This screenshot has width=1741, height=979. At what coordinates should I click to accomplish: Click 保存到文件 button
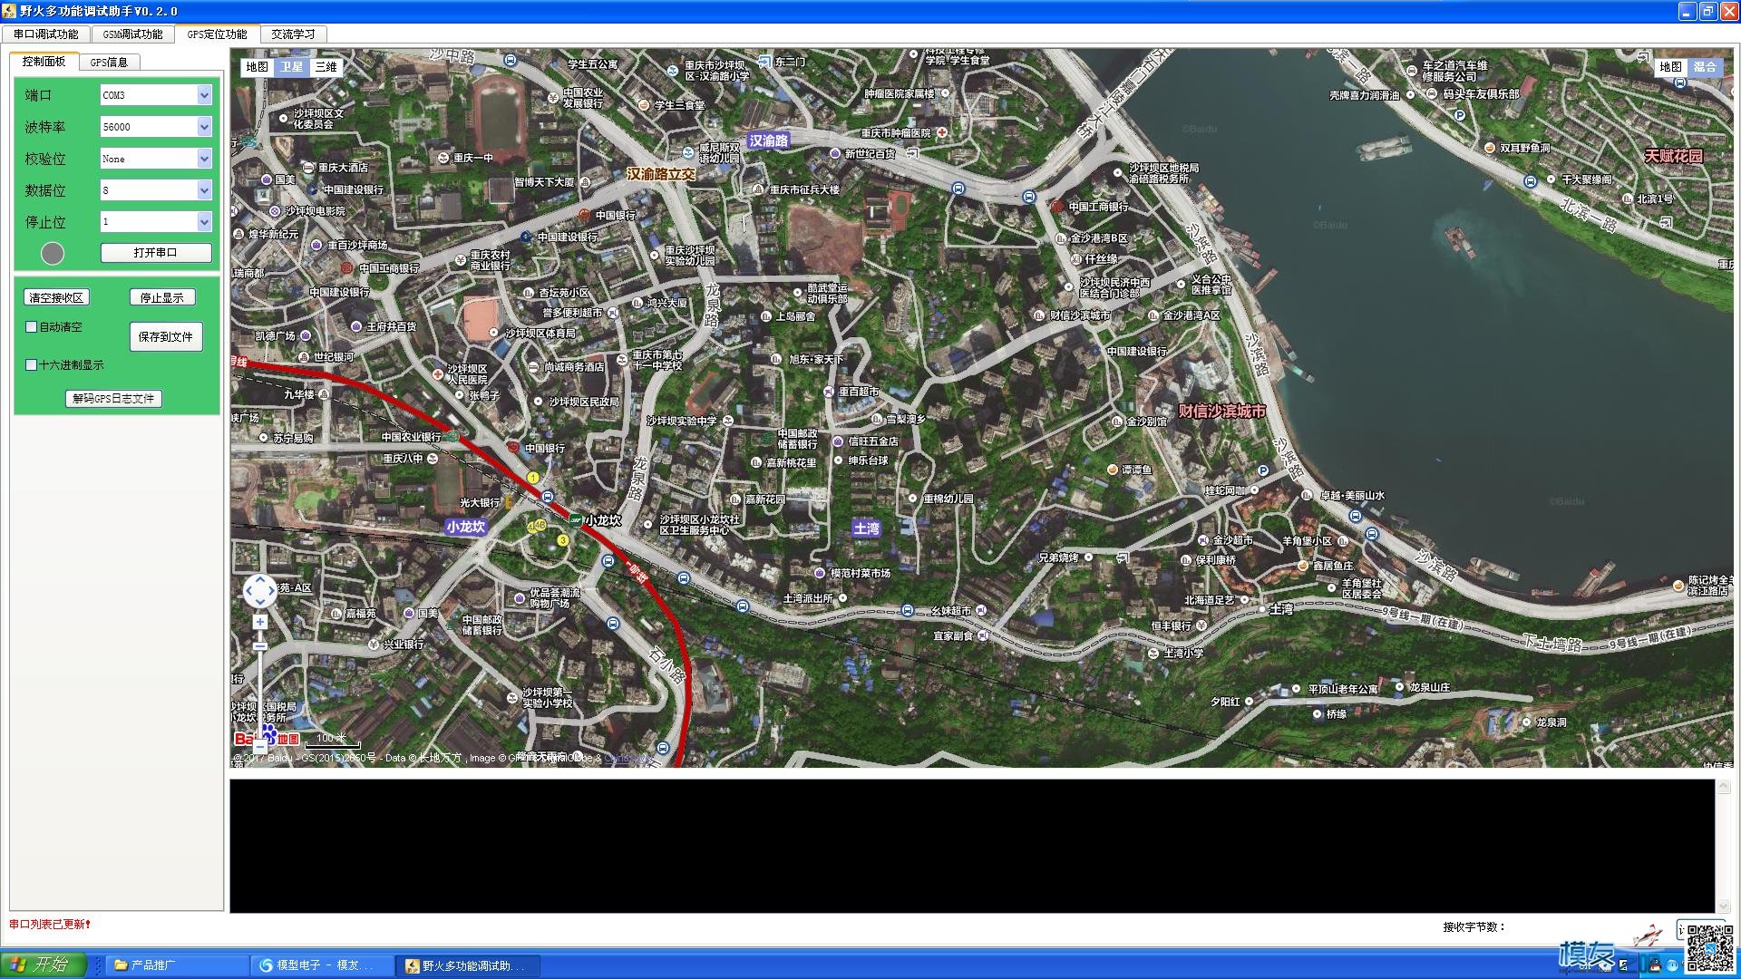166,336
